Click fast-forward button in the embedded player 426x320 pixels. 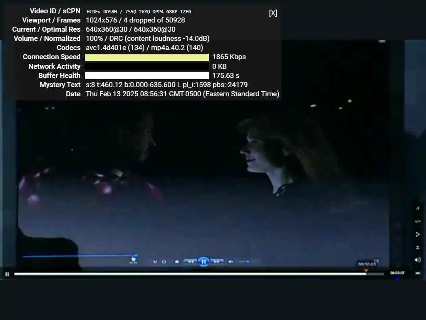pyautogui.click(x=216, y=262)
